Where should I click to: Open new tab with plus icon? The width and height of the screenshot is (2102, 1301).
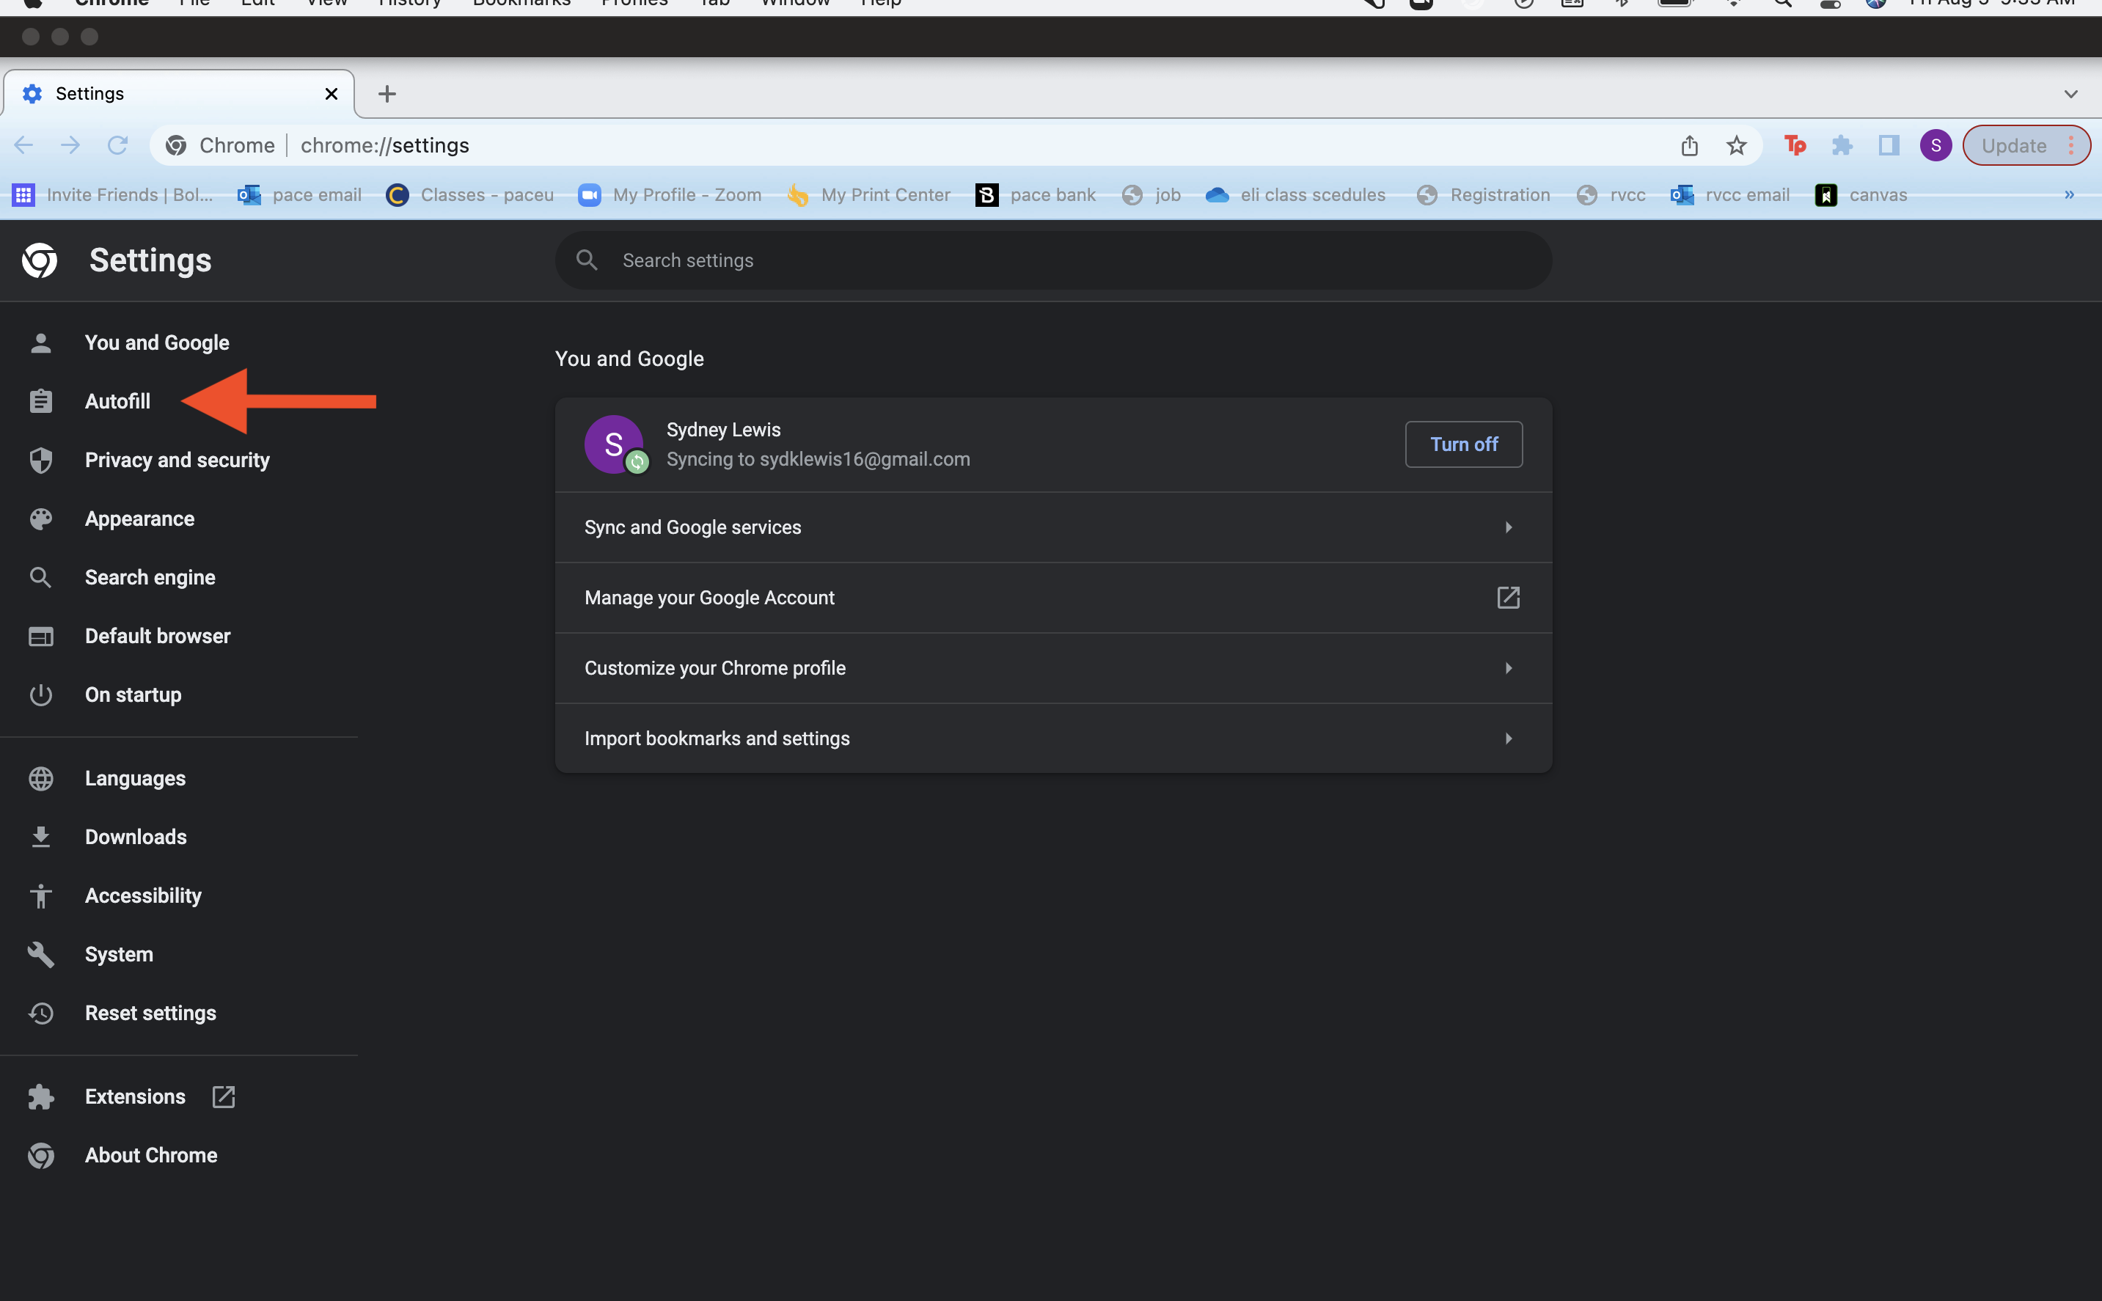pyautogui.click(x=387, y=94)
